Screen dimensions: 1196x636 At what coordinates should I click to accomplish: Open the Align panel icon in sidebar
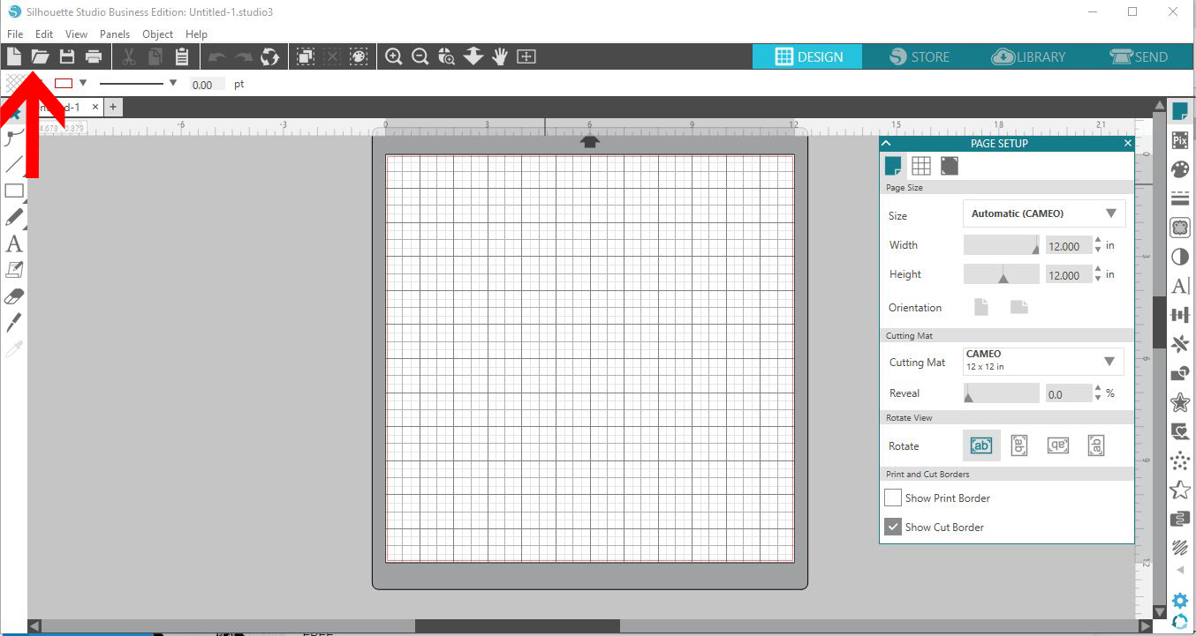pyautogui.click(x=1179, y=315)
